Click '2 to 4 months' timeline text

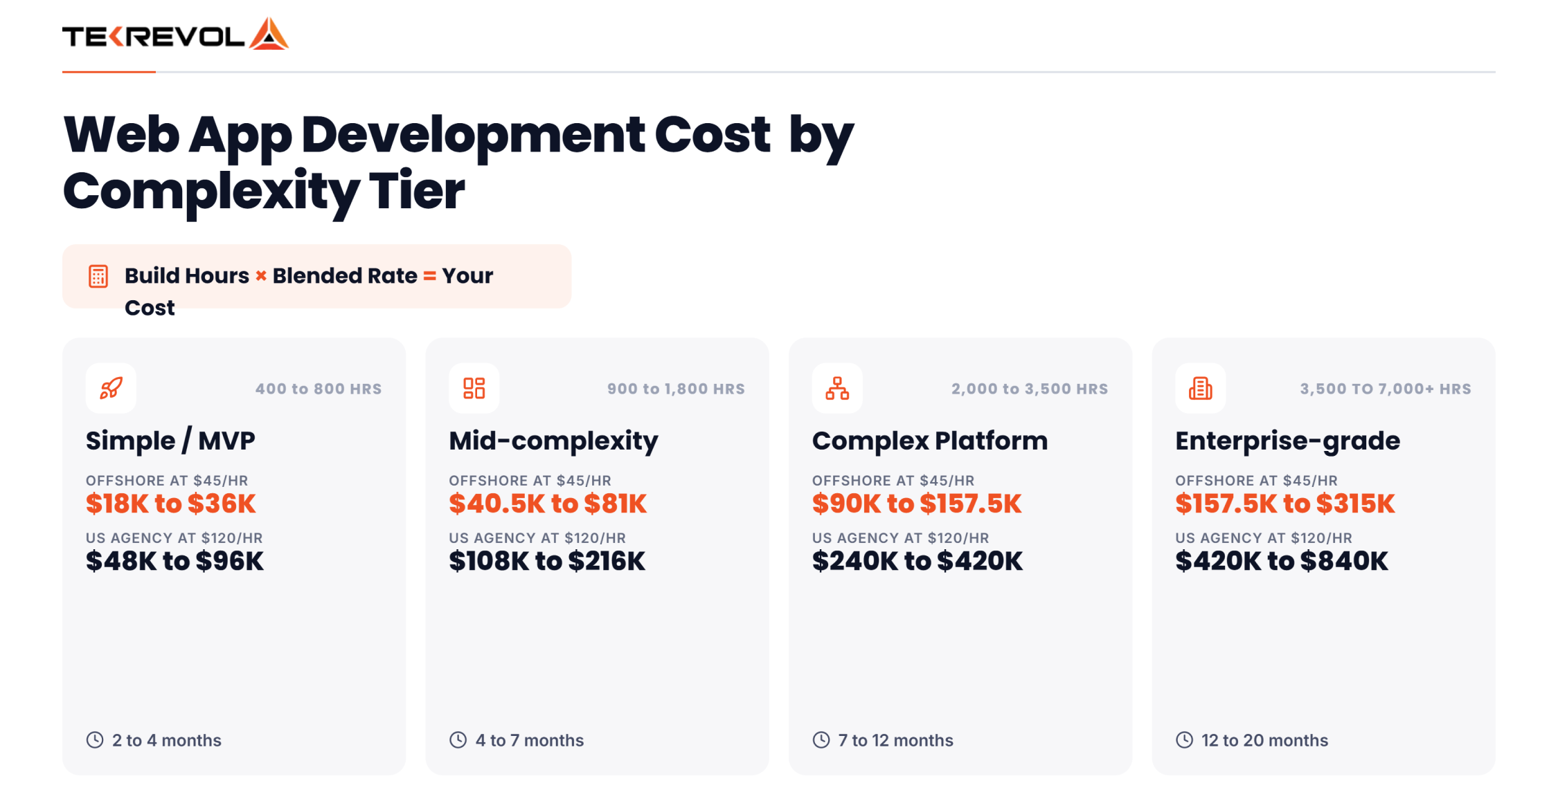(167, 740)
